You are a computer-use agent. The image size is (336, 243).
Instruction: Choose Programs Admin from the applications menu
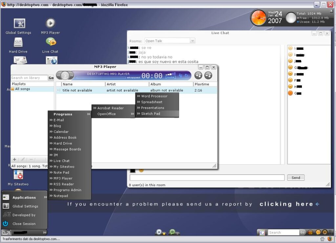coord(70,190)
